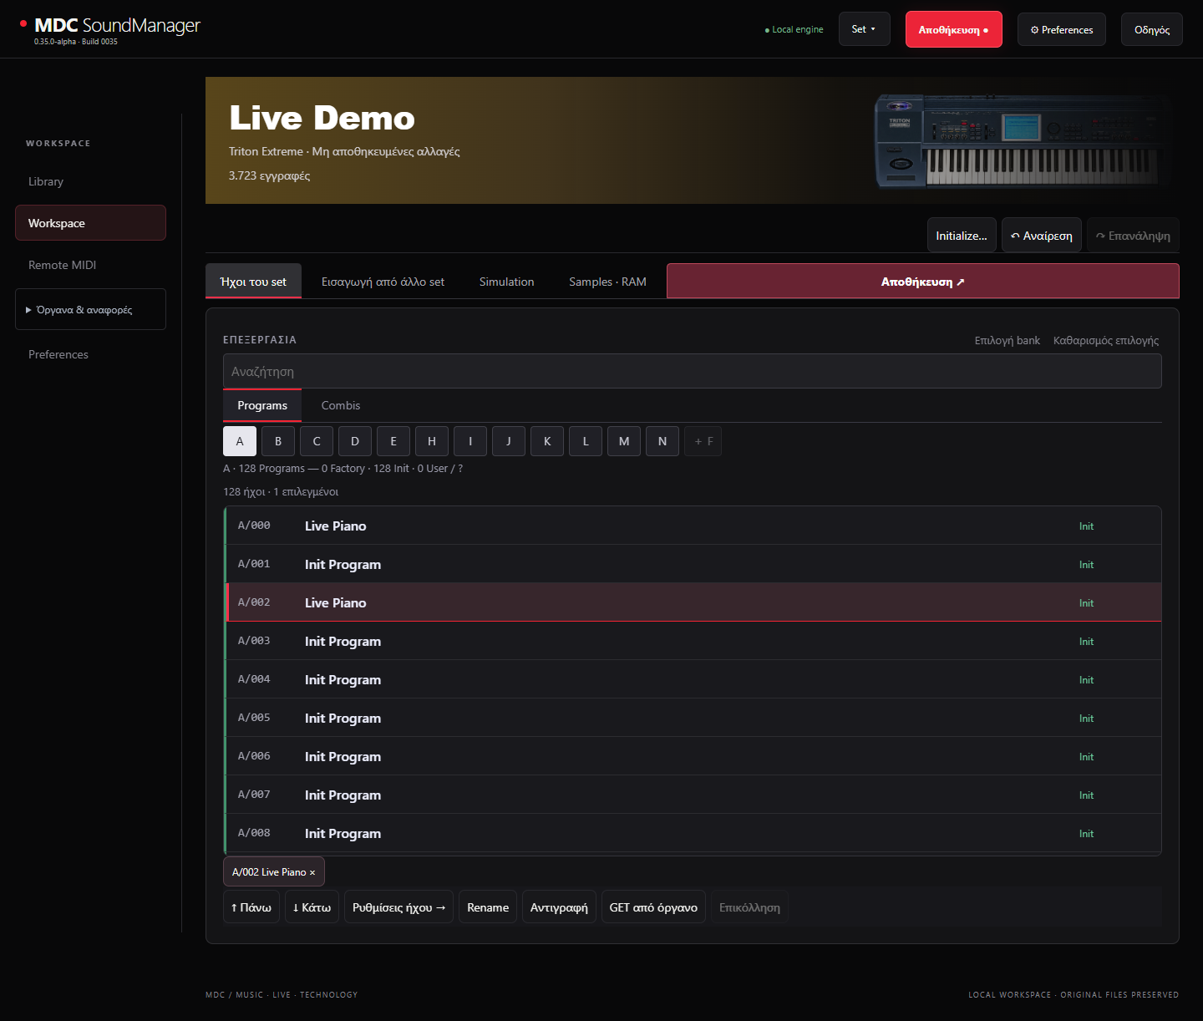Viewport: 1203px width, 1021px height.
Task: Open Preferences in the sidebar
Action: point(90,354)
